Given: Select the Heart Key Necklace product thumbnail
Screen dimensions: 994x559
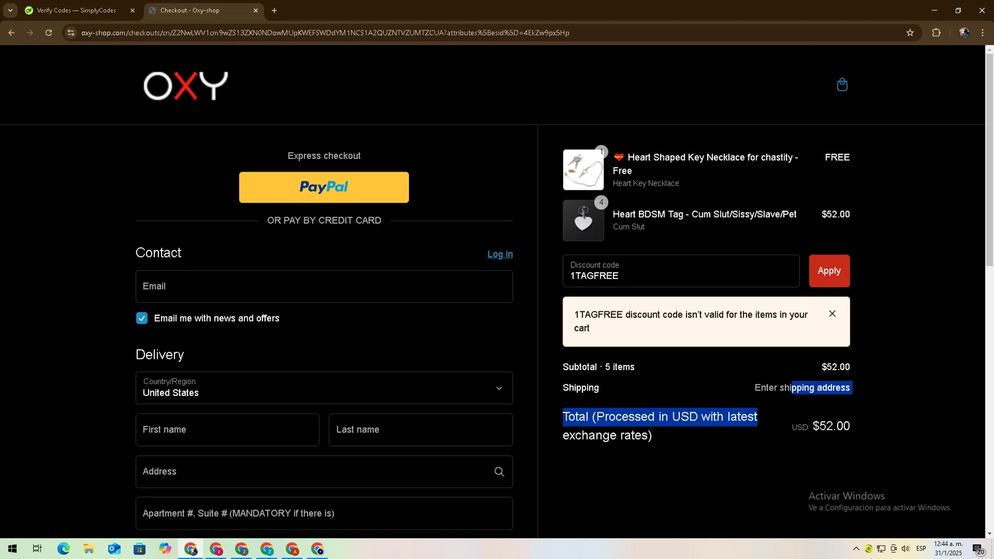Looking at the screenshot, I should pyautogui.click(x=583, y=170).
